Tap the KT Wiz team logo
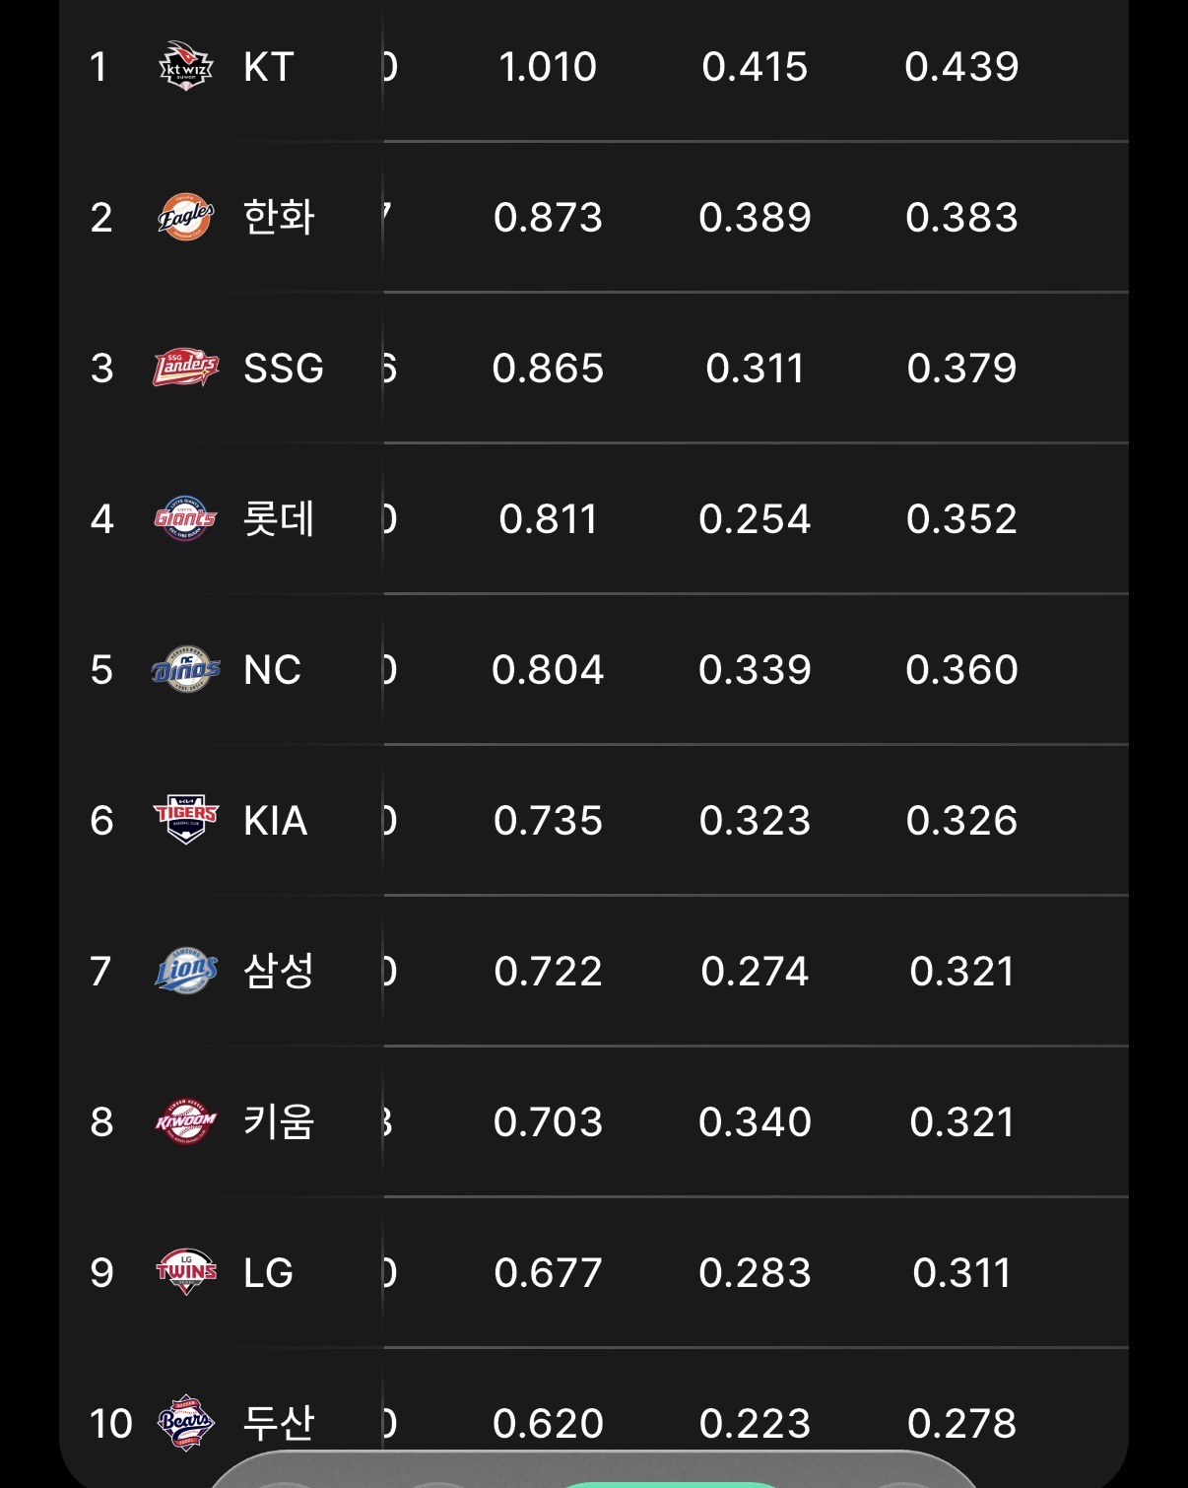 [x=185, y=66]
